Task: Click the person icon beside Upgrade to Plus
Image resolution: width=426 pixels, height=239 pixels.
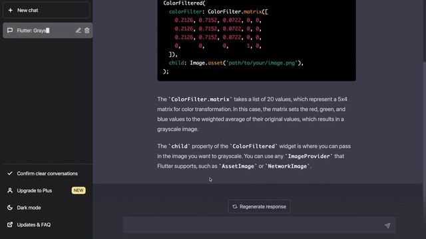Action: [10, 191]
